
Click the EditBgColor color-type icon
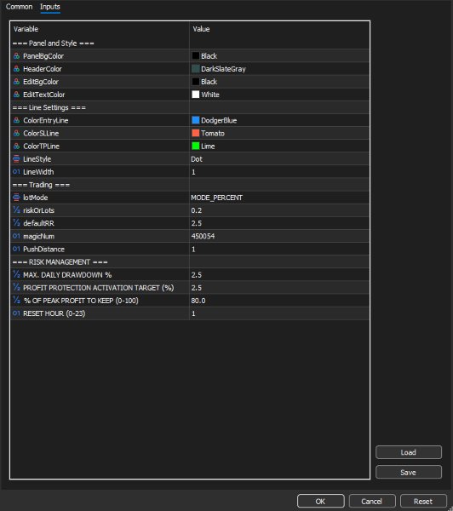pos(16,82)
